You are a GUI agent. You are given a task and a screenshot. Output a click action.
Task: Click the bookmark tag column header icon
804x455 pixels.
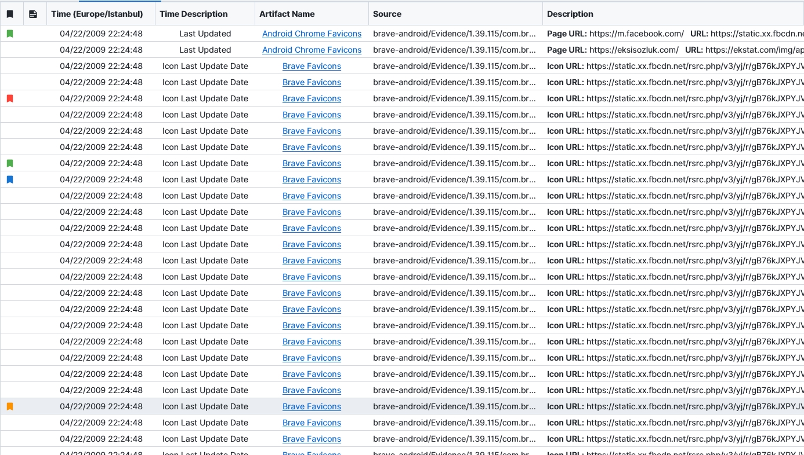10,14
